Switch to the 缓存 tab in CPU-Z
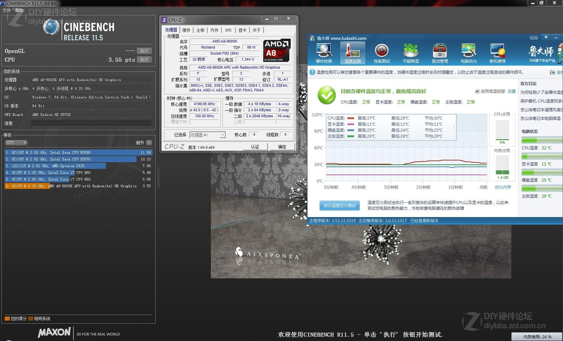The width and height of the screenshot is (563, 341). 186,30
